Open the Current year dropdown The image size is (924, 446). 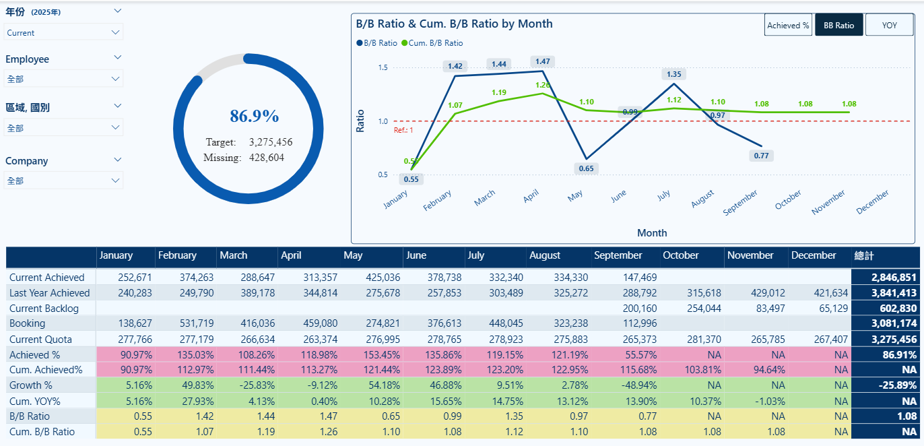tap(64, 32)
